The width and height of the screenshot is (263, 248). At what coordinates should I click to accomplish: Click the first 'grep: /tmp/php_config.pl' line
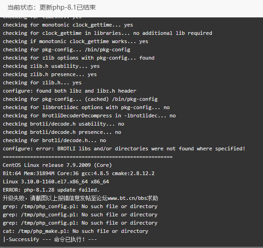[x=80, y=207]
